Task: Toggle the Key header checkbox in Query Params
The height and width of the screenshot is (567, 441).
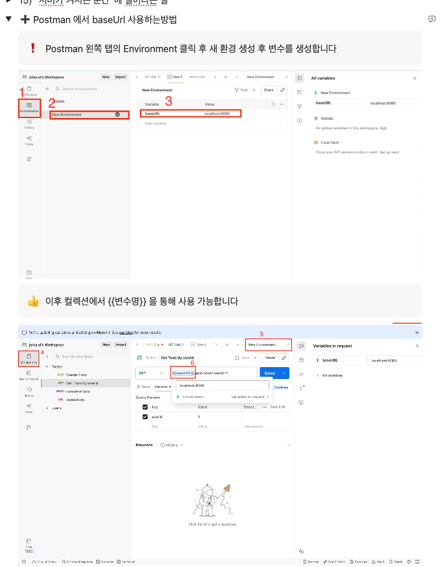Action: coord(145,407)
